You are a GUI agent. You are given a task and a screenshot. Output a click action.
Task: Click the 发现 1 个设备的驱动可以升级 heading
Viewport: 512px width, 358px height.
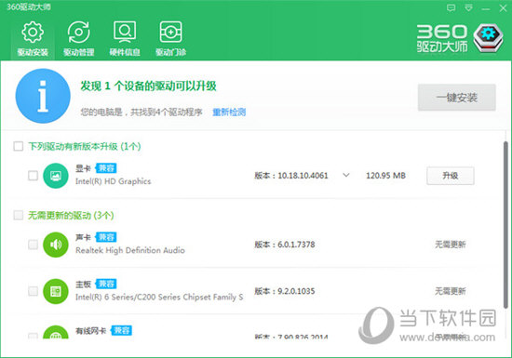tap(149, 86)
